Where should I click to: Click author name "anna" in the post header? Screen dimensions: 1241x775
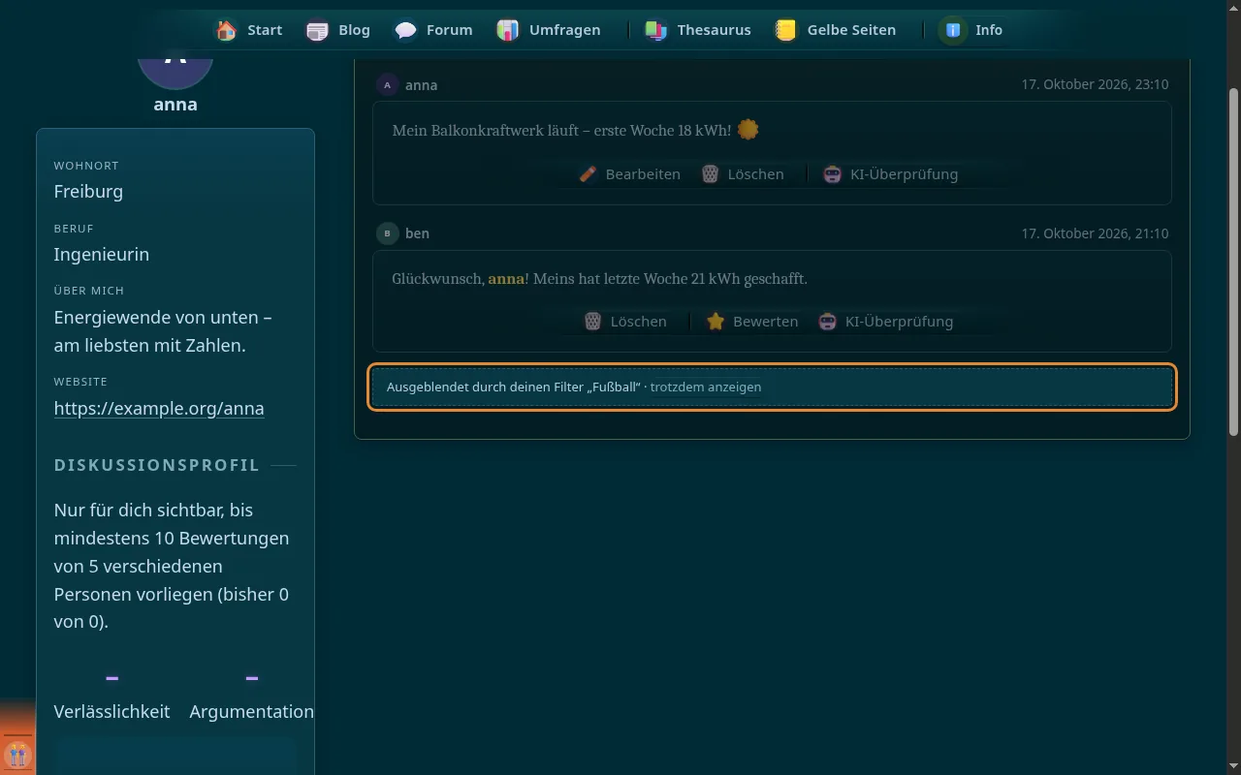[x=421, y=85]
